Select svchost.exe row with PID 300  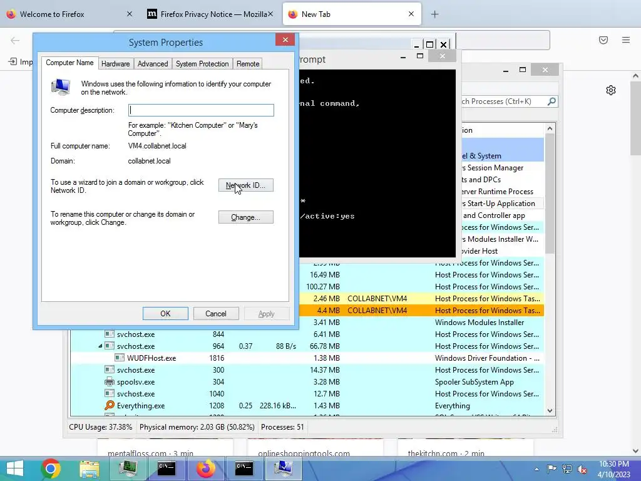click(x=307, y=370)
